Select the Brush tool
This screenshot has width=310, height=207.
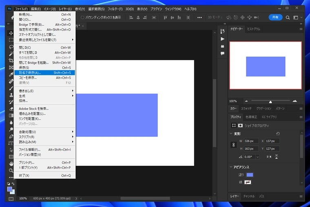point(11,88)
